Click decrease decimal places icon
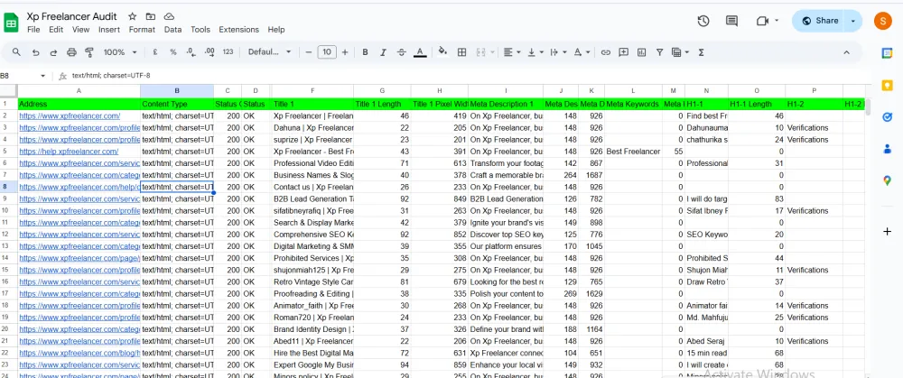This screenshot has height=378, width=903. pyautogui.click(x=191, y=52)
